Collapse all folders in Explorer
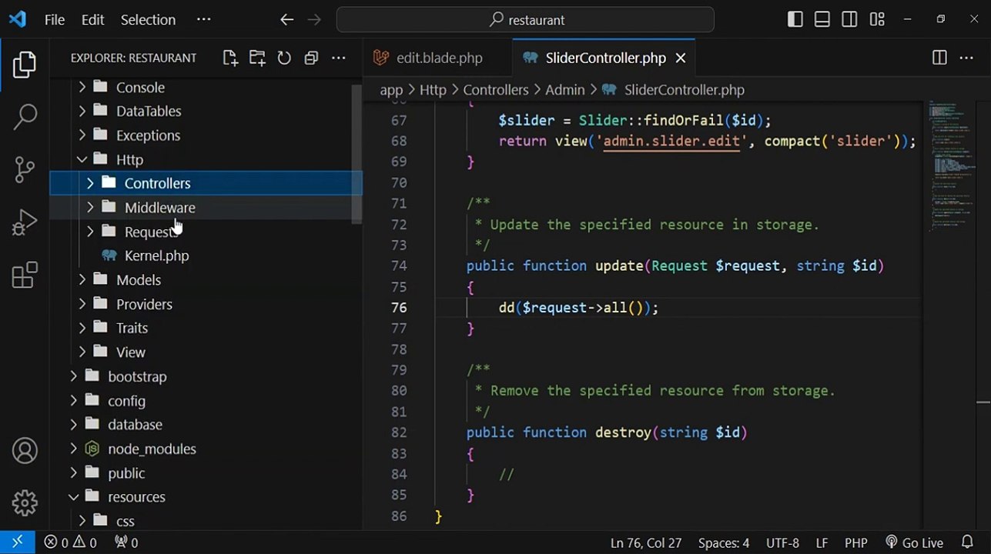Image resolution: width=991 pixels, height=554 pixels. point(311,58)
